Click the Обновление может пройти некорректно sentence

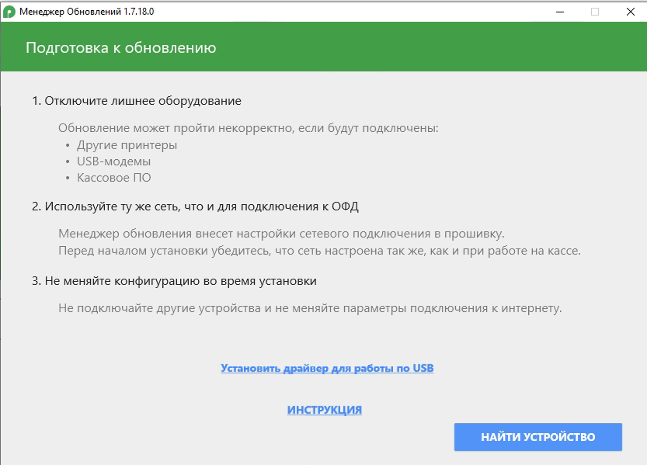[x=249, y=127]
